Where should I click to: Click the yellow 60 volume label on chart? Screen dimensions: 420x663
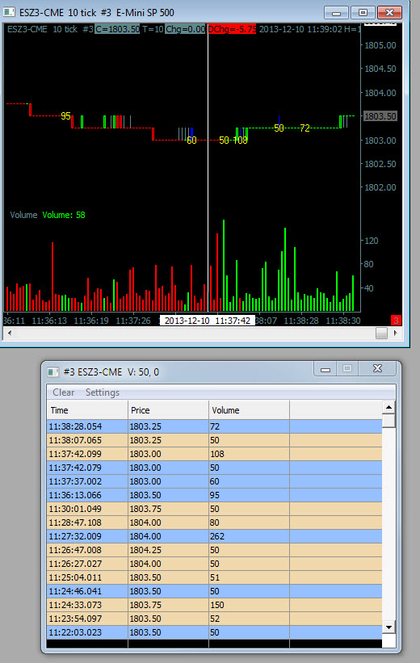pos(191,140)
